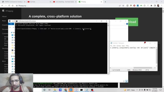Click the volume icon in system tray
Viewport: 164px width, 92px height.
pos(142,90)
